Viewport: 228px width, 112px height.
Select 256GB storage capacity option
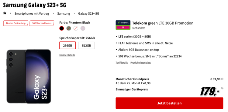point(67,45)
